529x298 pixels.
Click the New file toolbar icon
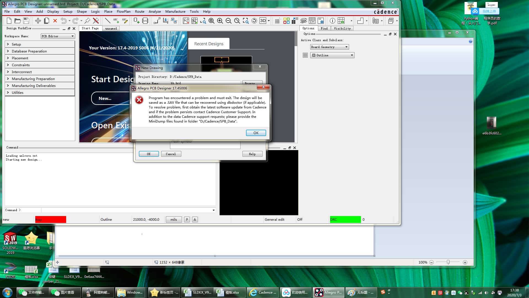tap(9, 21)
